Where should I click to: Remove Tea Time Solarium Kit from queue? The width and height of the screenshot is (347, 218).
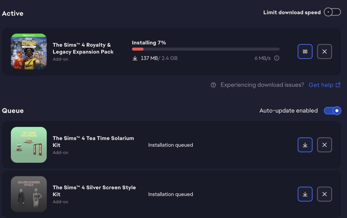point(324,145)
